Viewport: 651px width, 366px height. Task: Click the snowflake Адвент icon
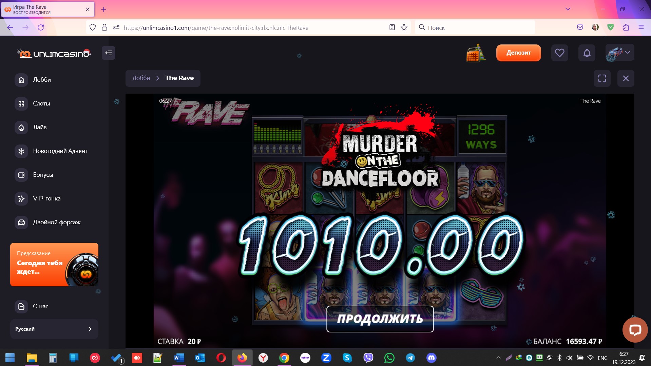click(x=21, y=151)
